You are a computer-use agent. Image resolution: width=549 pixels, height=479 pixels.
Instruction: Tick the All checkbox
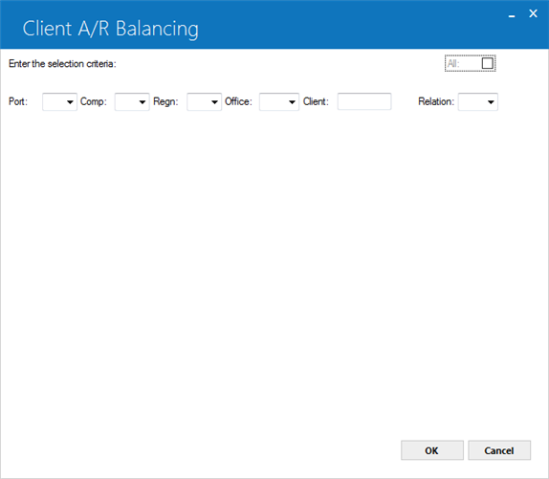point(488,63)
